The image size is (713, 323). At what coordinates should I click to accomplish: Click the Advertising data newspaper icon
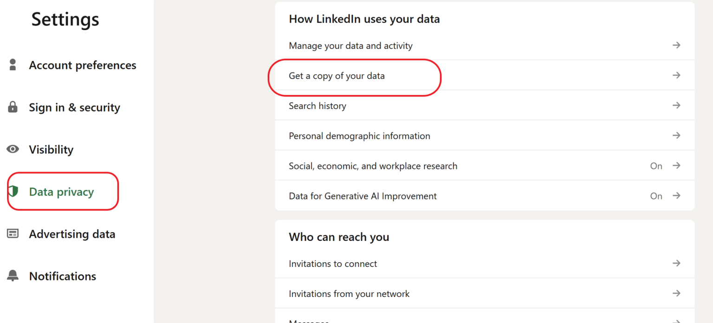coord(13,234)
